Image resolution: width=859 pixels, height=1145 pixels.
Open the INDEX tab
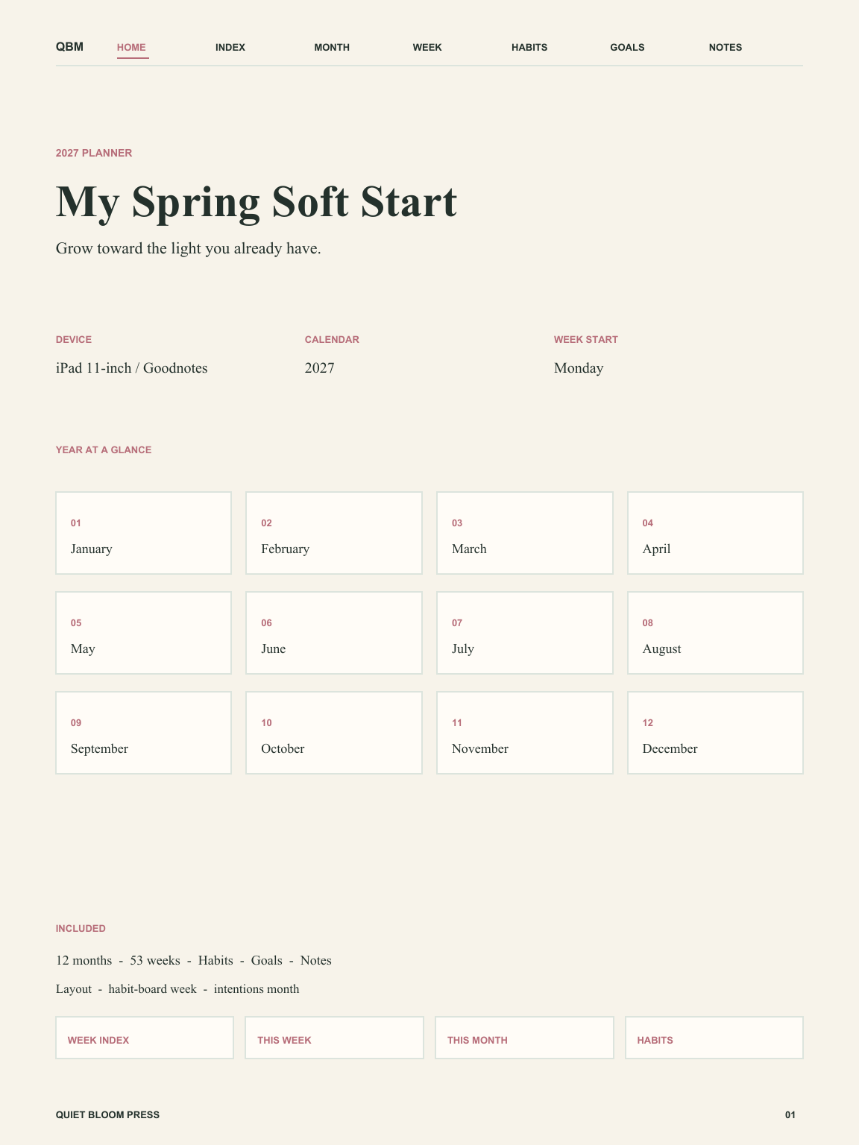point(230,47)
